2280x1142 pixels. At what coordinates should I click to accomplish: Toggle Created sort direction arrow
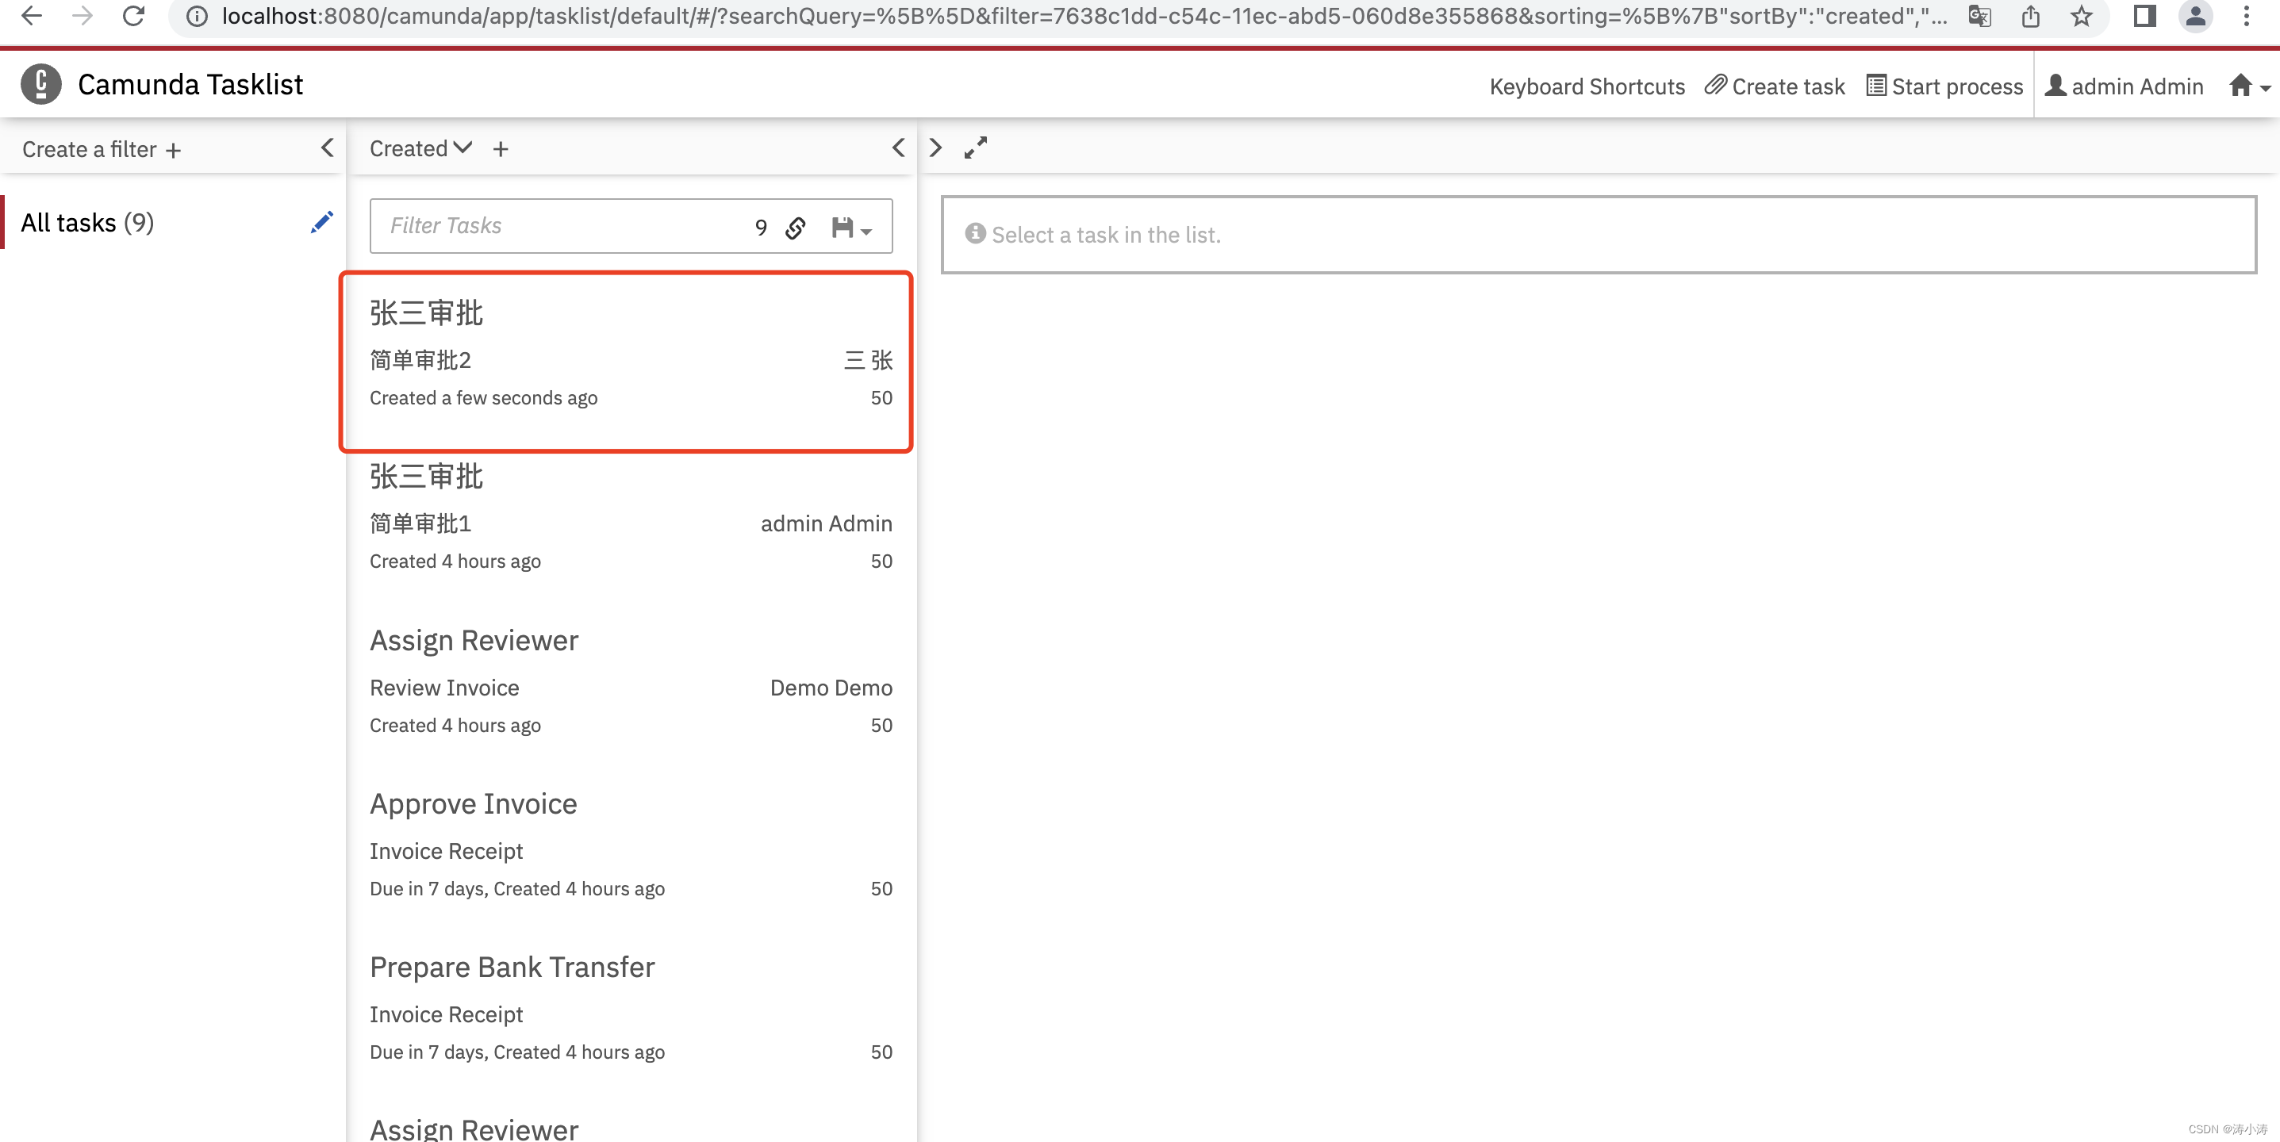(463, 148)
